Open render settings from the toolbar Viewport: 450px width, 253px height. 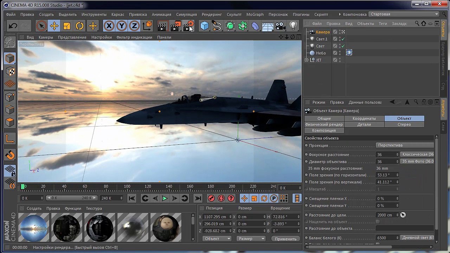188,26
